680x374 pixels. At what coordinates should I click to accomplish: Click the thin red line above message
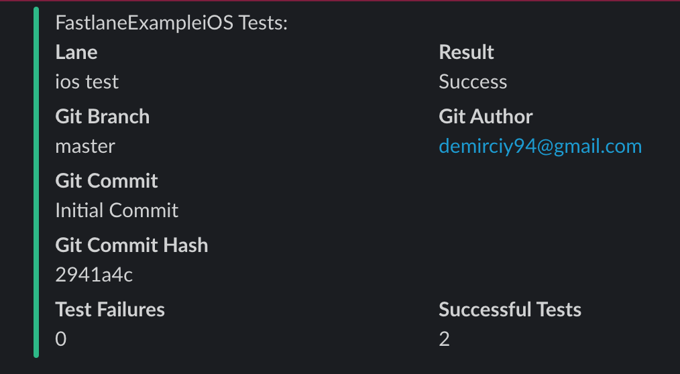click(x=340, y=1)
